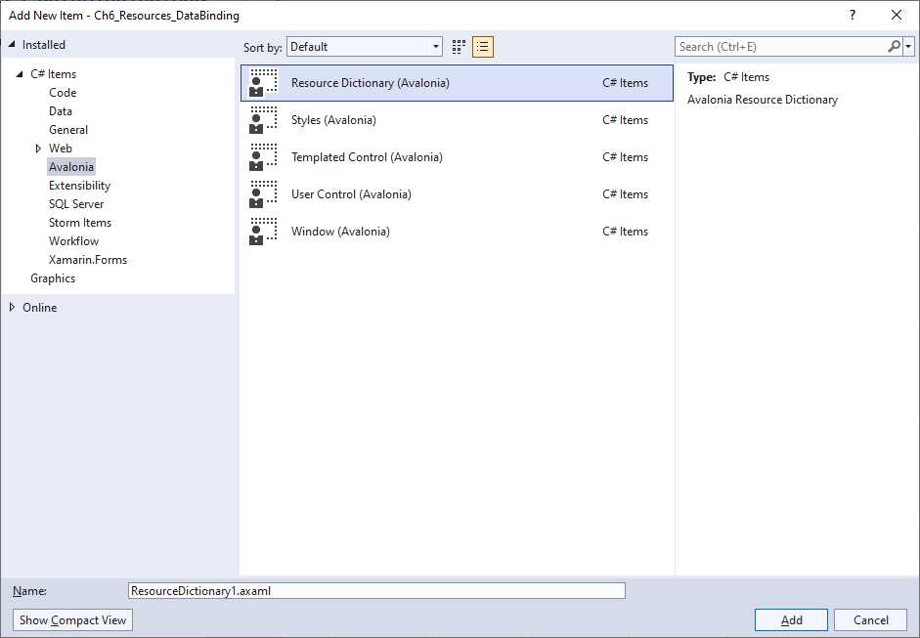
Task: Click Show Compact View
Action: coord(71,619)
